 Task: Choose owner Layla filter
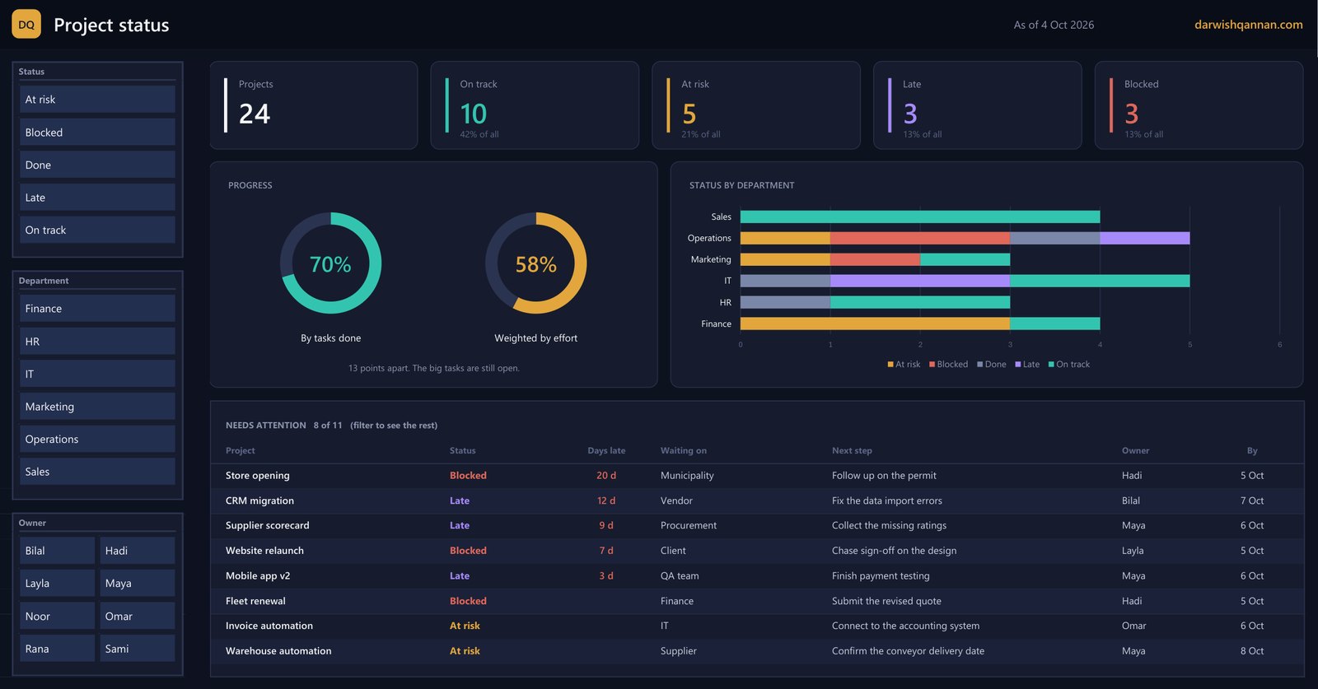58,583
